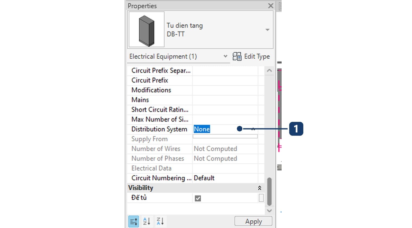Click the Apply button
412x228 pixels.
pyautogui.click(x=253, y=221)
